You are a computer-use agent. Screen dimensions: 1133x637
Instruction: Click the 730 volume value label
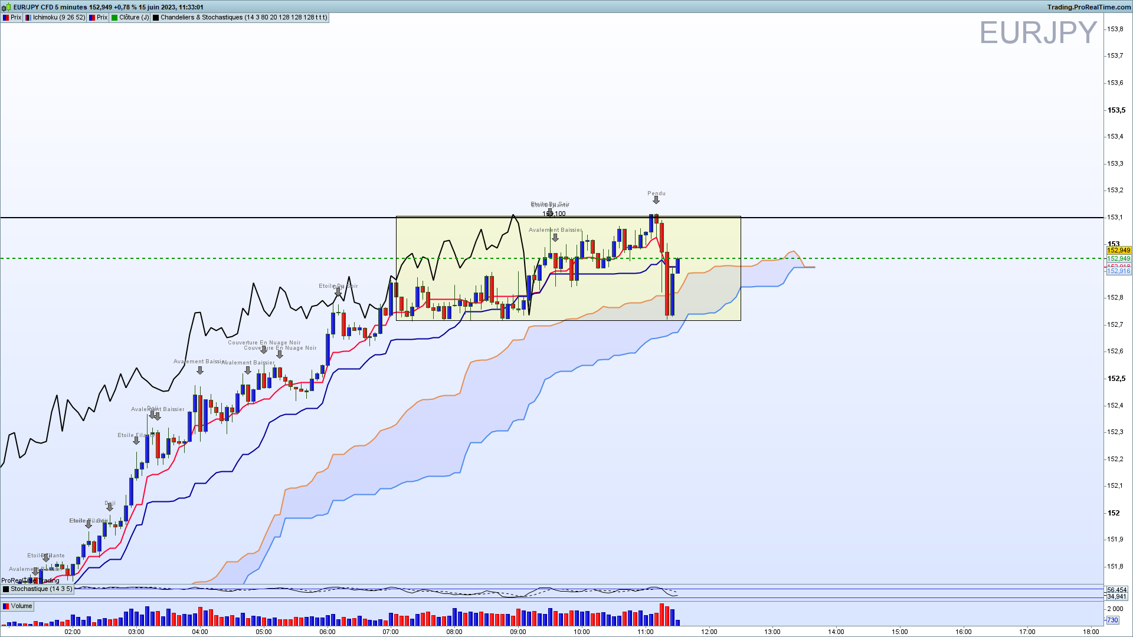[1112, 620]
